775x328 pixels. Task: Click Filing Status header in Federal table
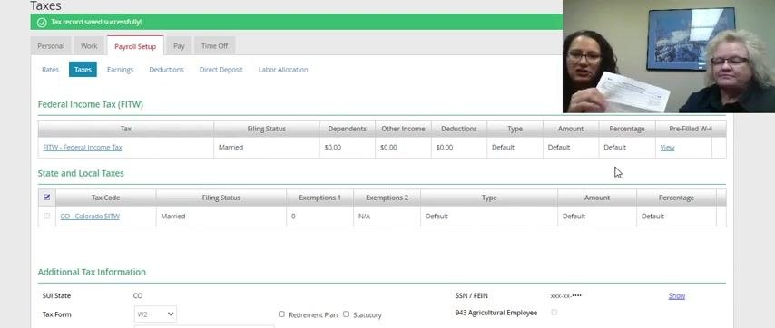pyautogui.click(x=267, y=129)
